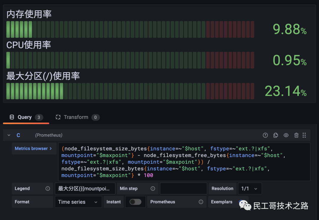Click the Resolution label

click(x=222, y=189)
